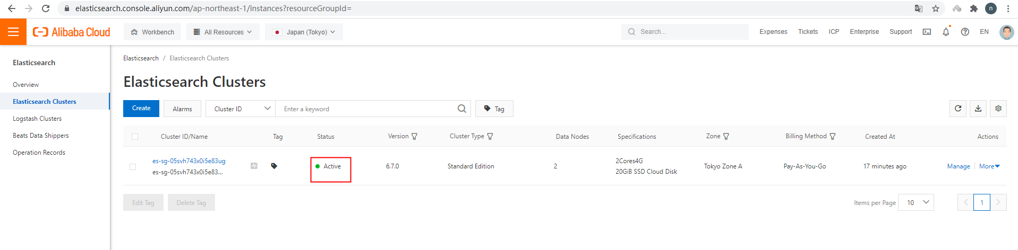
Task: Expand the More actions dropdown
Action: point(989,166)
